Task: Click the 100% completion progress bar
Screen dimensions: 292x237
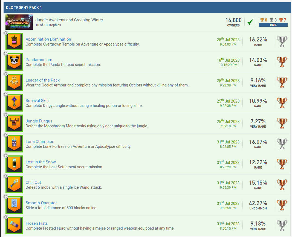Action: (x=273, y=25)
